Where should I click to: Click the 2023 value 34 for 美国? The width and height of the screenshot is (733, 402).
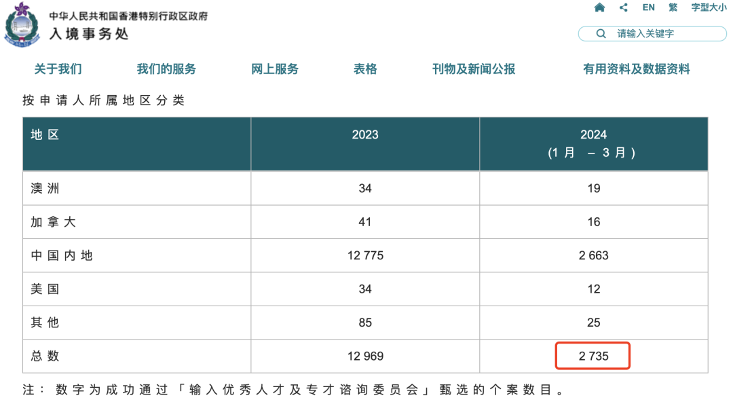pos(365,289)
